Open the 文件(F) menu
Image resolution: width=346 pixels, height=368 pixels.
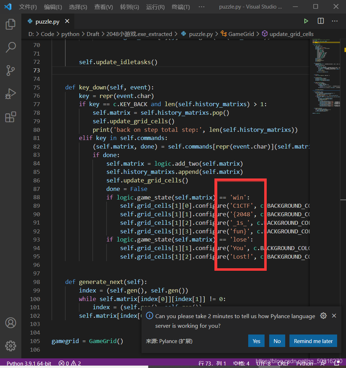(x=28, y=7)
